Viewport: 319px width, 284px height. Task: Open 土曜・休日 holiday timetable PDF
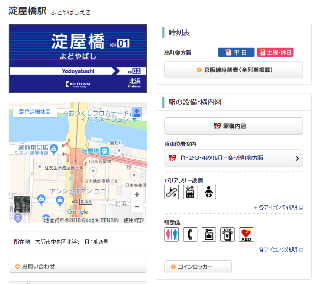point(275,52)
